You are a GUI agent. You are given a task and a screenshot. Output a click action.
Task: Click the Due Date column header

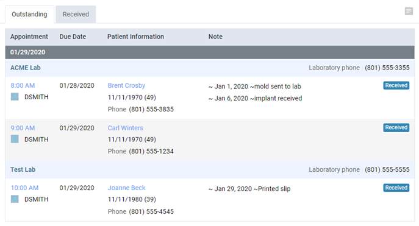(x=73, y=37)
